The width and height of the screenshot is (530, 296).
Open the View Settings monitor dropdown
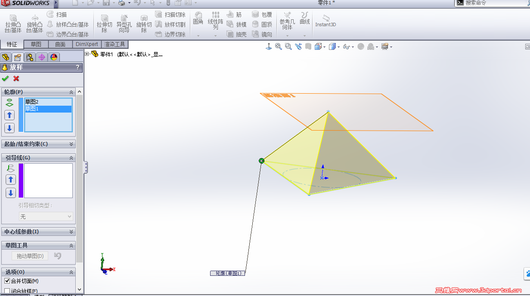click(391, 47)
